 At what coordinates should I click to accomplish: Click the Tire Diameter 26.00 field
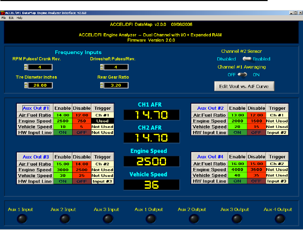pos(40,85)
